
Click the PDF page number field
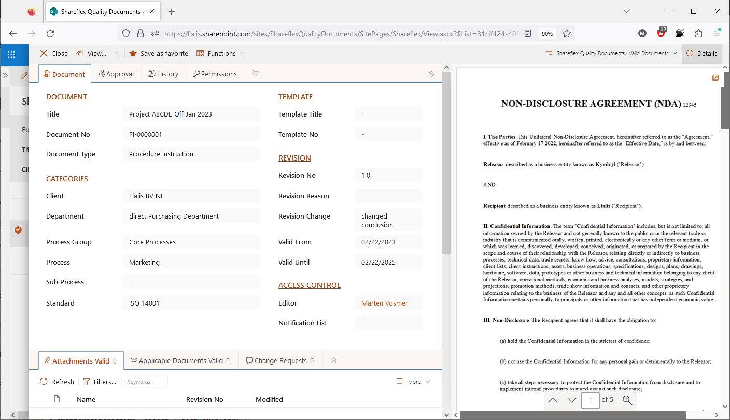pyautogui.click(x=591, y=400)
